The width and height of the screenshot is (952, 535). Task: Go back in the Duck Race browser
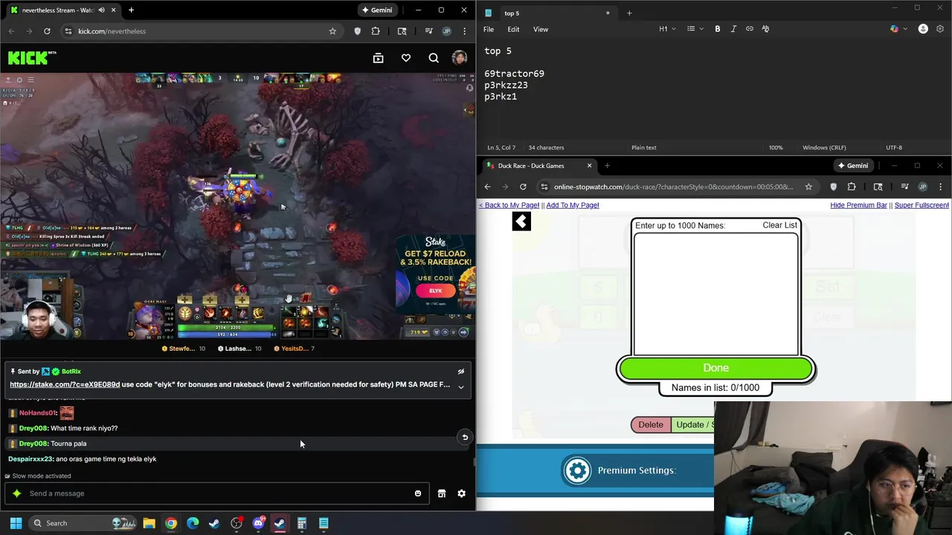[x=487, y=187]
